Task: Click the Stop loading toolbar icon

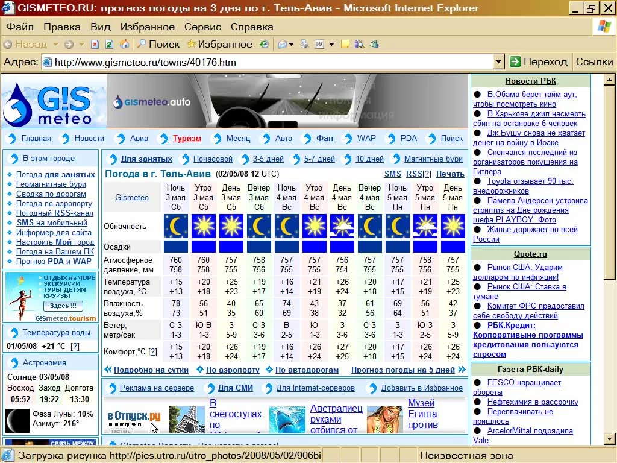Action: 95,44
